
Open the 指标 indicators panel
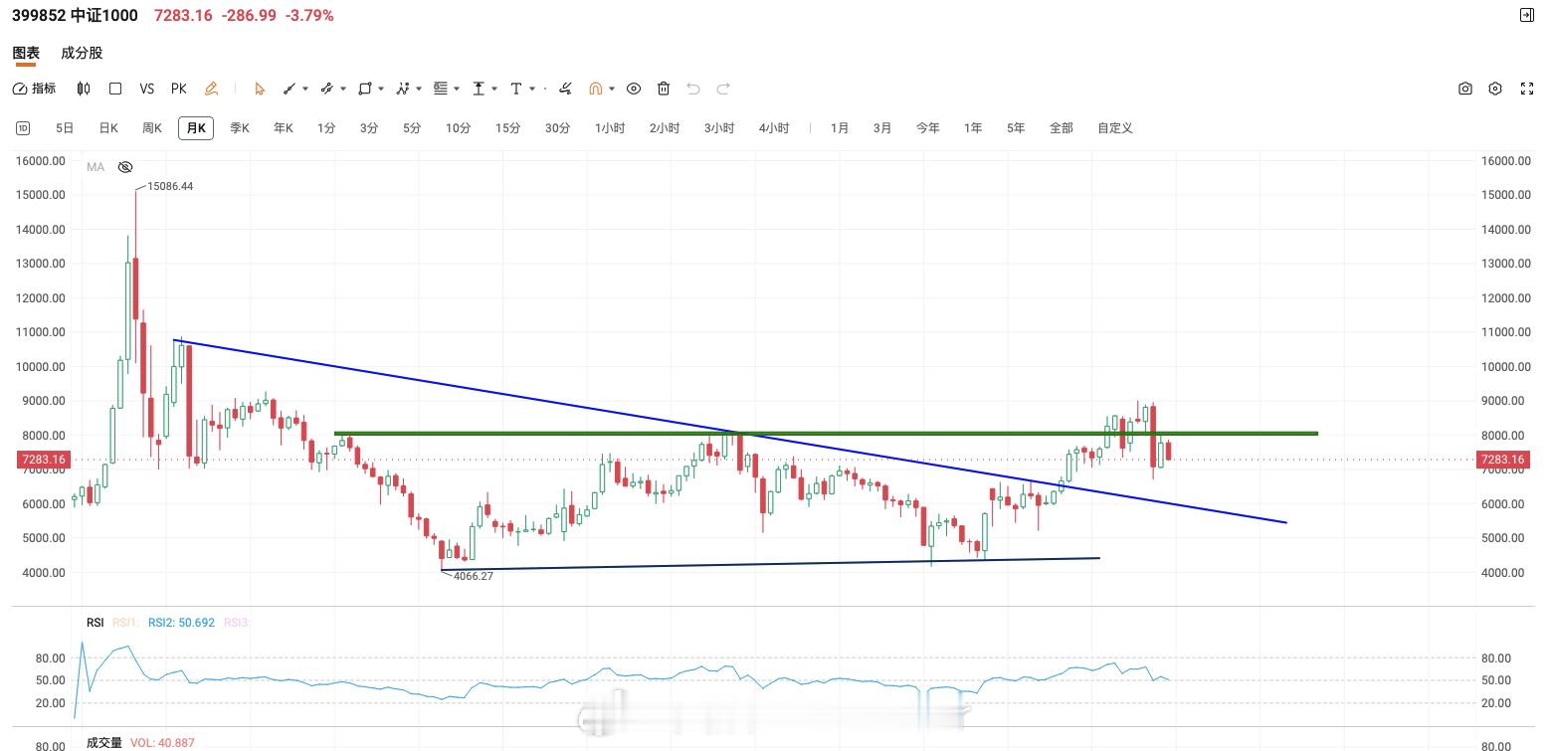(35, 89)
